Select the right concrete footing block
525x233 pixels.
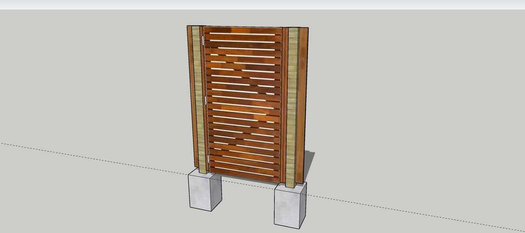pyautogui.click(x=289, y=204)
